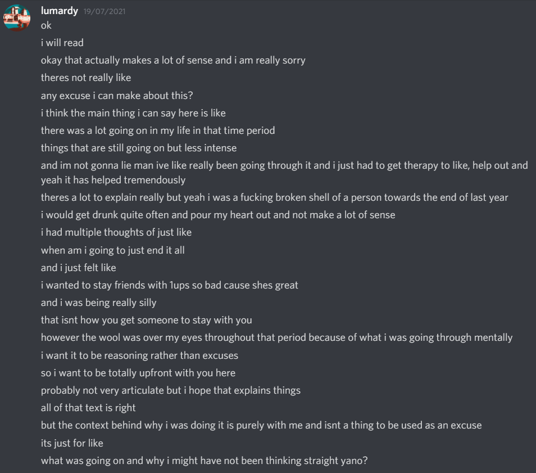This screenshot has height=473, width=536.
Task: Click the "broken shell of a person" message
Action: point(274,197)
